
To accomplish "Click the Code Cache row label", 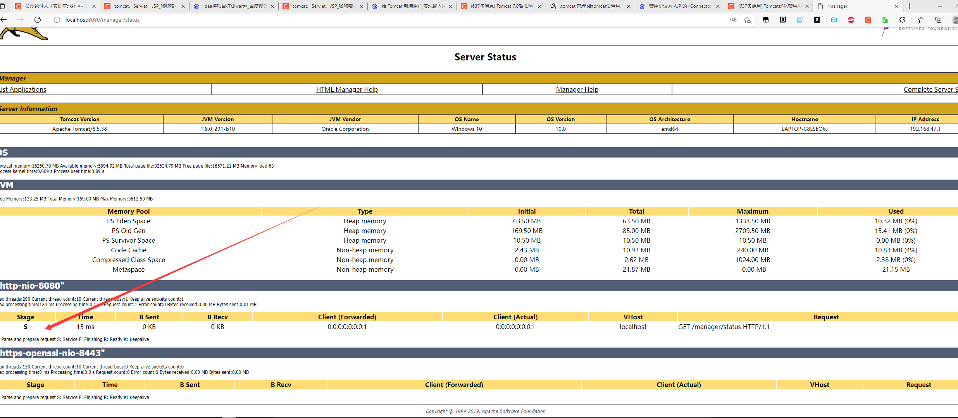I will pos(129,250).
